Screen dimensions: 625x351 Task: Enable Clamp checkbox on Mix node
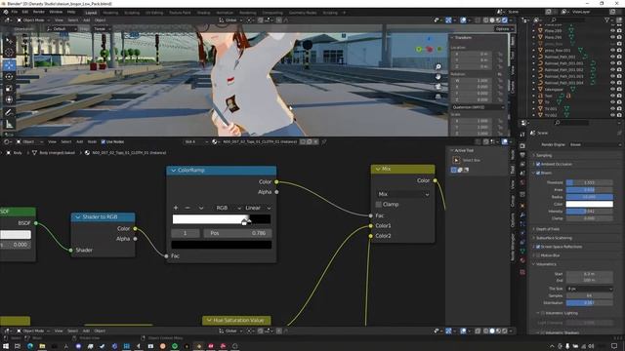coord(378,204)
